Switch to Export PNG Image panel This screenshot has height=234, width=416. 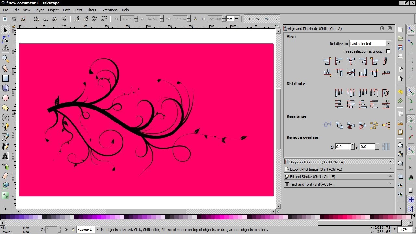(339, 169)
